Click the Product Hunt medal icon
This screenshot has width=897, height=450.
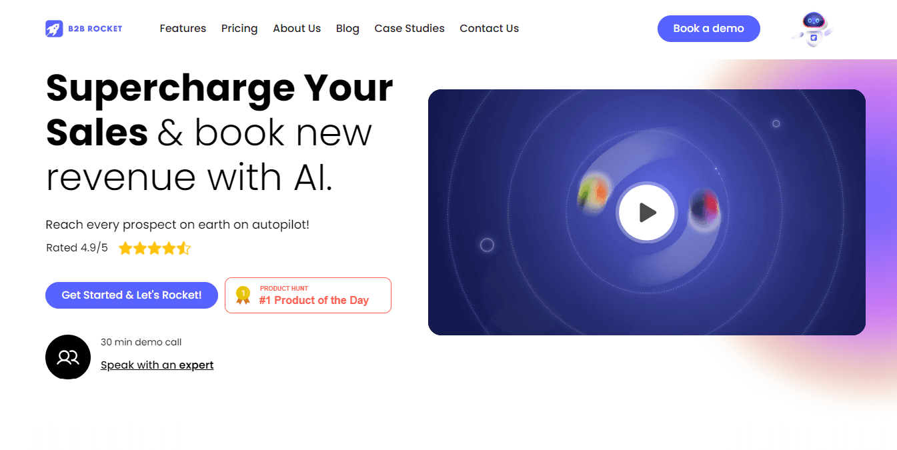click(x=243, y=295)
